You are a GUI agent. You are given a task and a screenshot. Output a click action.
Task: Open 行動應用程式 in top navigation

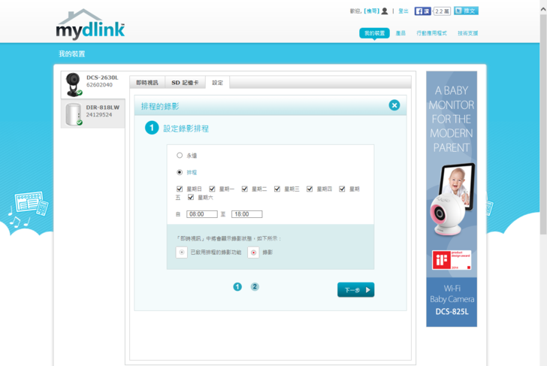click(431, 33)
